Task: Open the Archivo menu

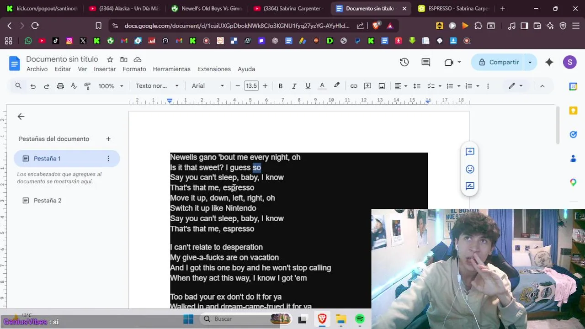Action: [x=37, y=69]
